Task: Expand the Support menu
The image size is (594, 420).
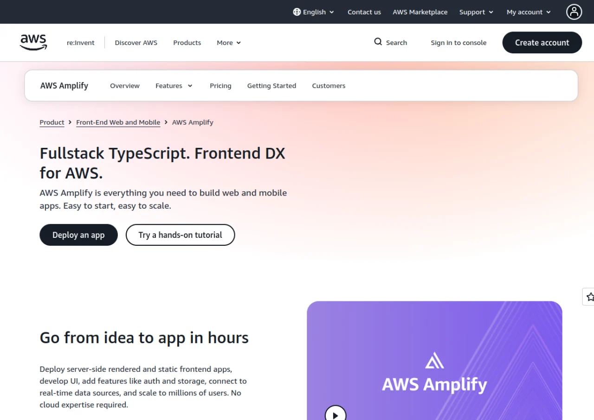Action: [476, 12]
